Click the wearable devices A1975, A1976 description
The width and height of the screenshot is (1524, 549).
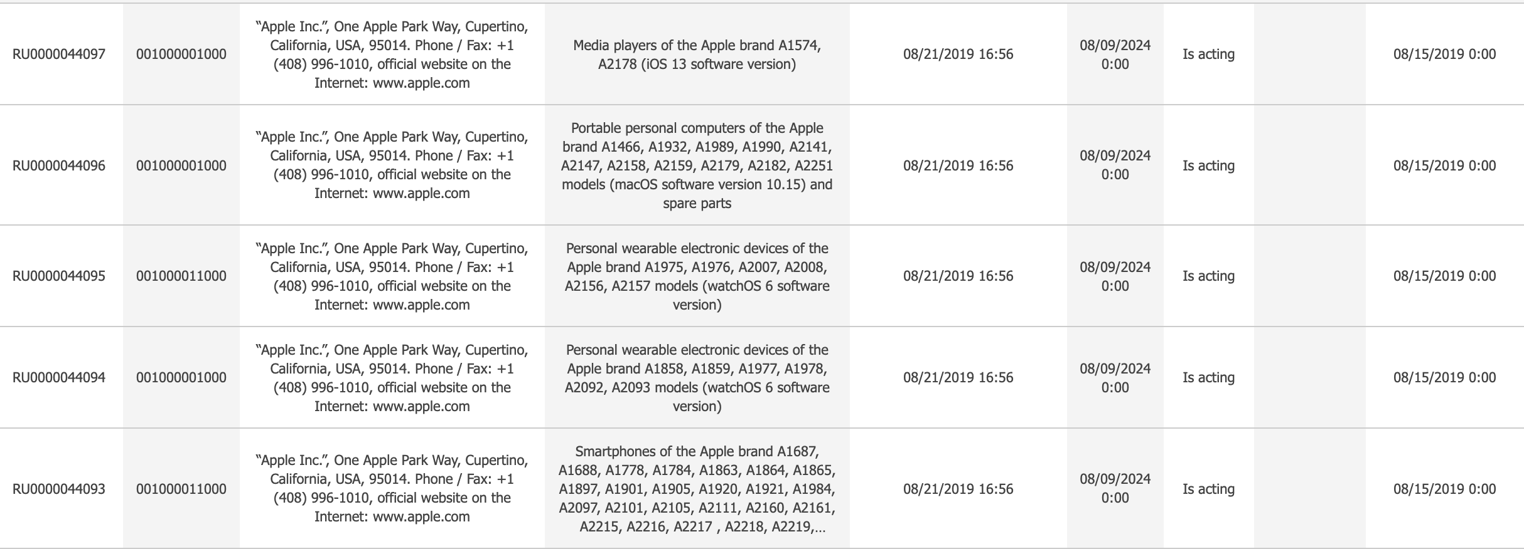[x=697, y=276]
